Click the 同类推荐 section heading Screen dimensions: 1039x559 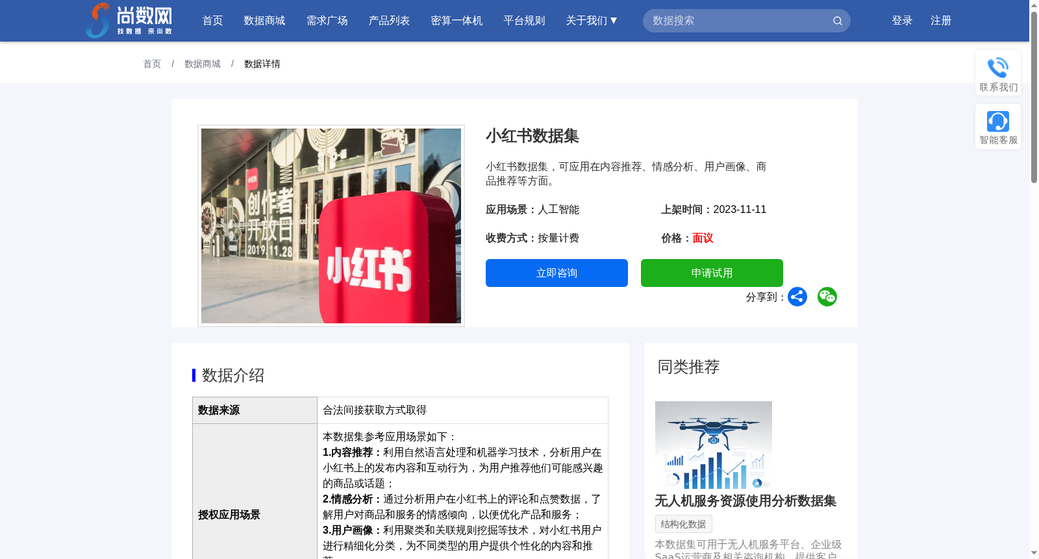(689, 367)
